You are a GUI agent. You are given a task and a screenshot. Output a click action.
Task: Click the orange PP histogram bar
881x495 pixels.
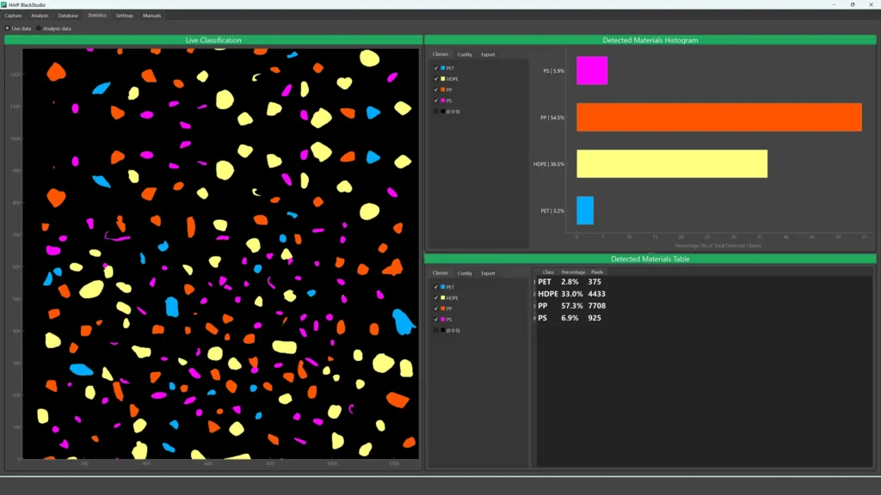pos(719,117)
